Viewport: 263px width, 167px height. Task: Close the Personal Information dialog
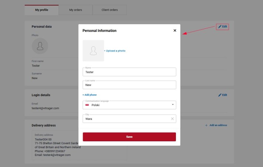click(175, 30)
